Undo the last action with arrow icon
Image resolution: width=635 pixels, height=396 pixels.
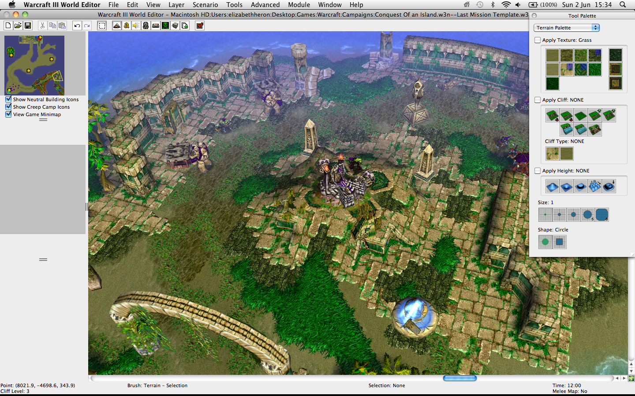click(x=77, y=26)
